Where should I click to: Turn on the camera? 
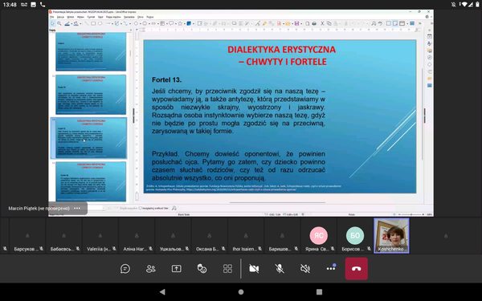pyautogui.click(x=254, y=269)
